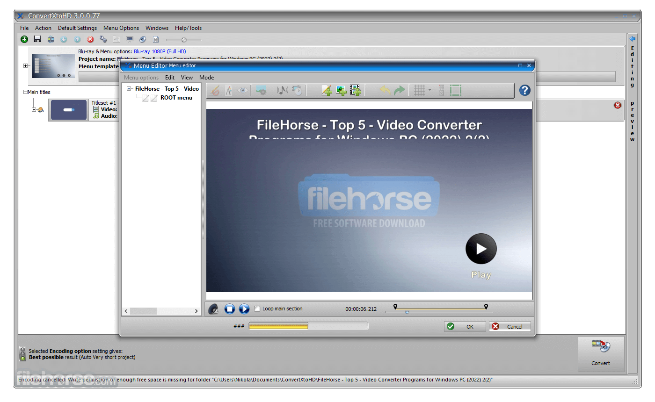Image resolution: width=655 pixels, height=402 pixels.
Task: Open the Mode menu in Menu Editor
Action: (206, 78)
